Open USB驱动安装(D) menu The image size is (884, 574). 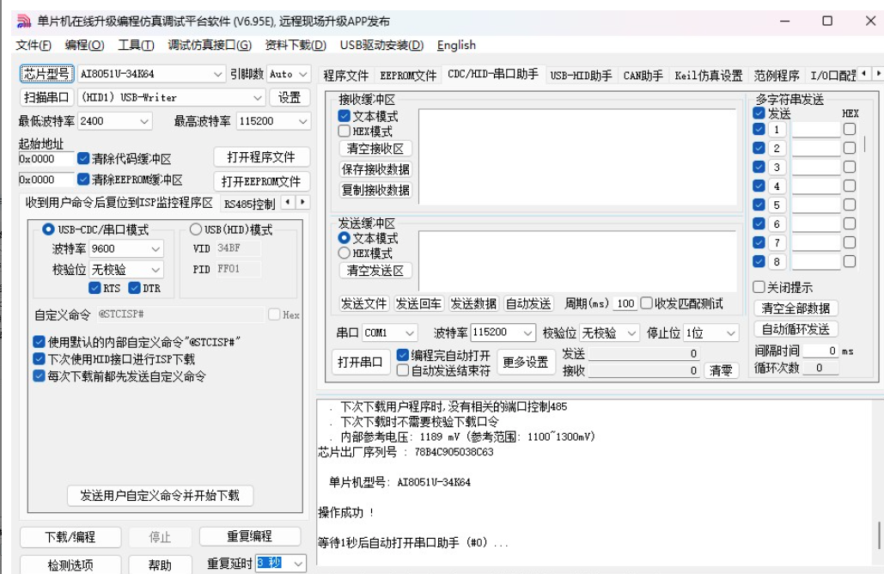(x=381, y=45)
